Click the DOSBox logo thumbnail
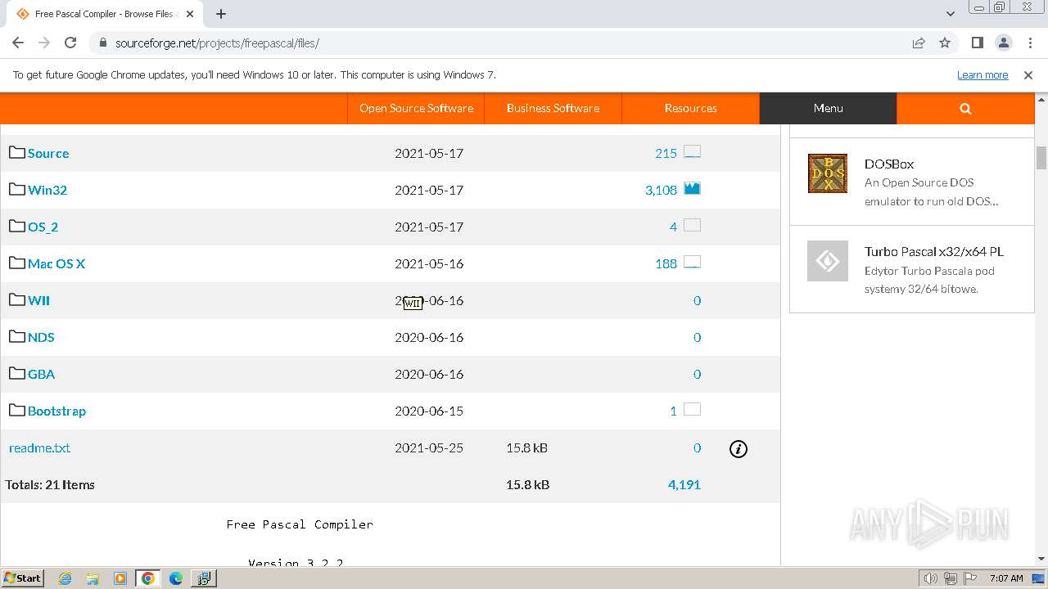Screen dimensions: 1048x589 pyautogui.click(x=828, y=173)
